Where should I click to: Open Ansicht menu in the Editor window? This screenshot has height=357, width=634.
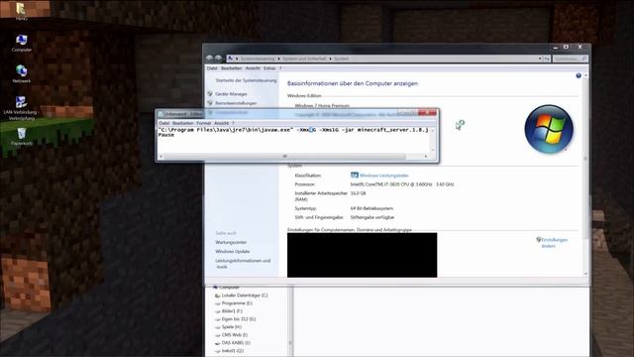click(x=221, y=123)
